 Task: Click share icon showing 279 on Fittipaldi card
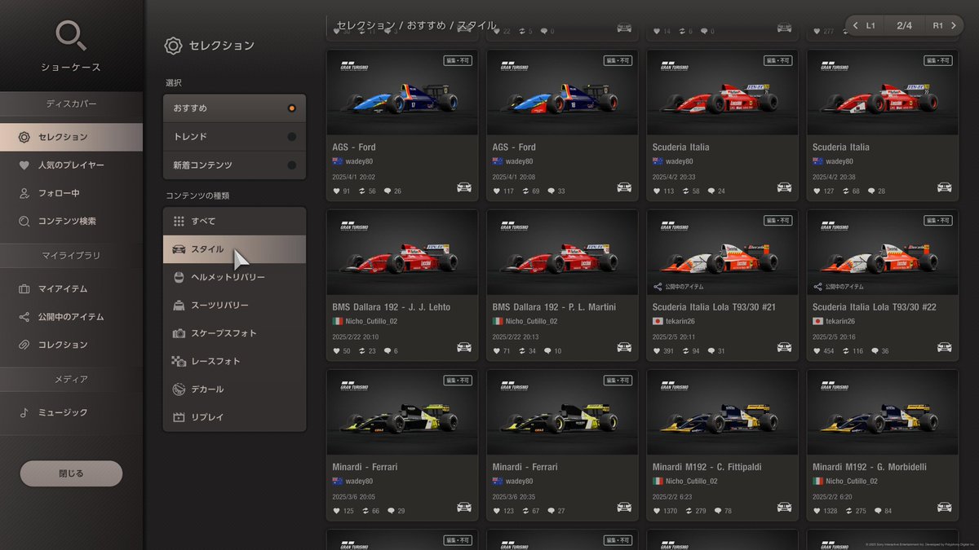(689, 511)
